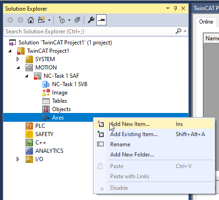Collapse the NC-Task 1 SAF node
Image resolution: width=219 pixels, height=200 pixels.
point(27,76)
